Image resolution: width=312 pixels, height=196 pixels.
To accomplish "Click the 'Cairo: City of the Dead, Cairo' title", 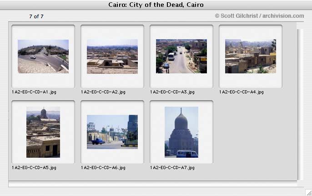I will [156, 5].
